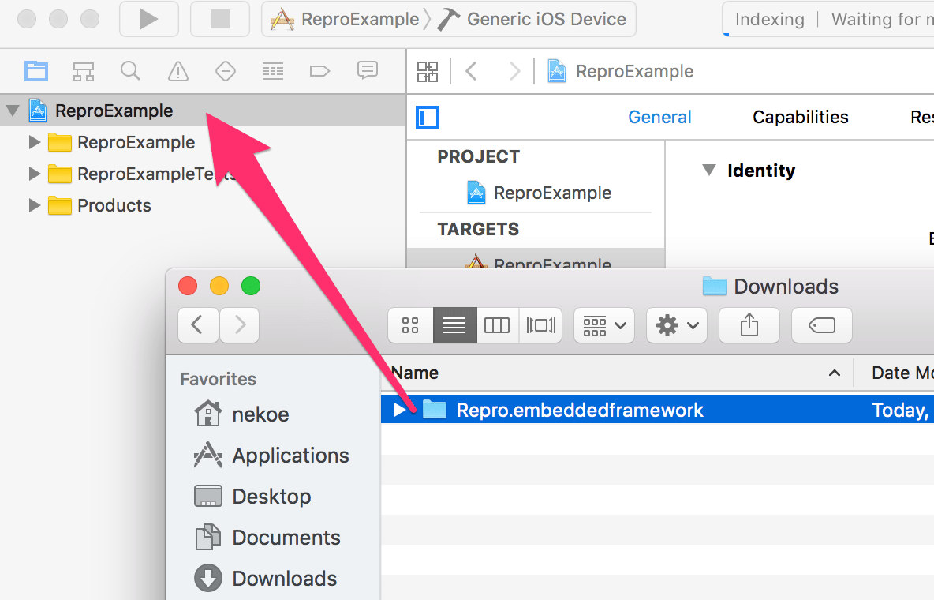The width and height of the screenshot is (934, 600).
Task: Open the Debug navigator
Action: pyautogui.click(x=273, y=71)
